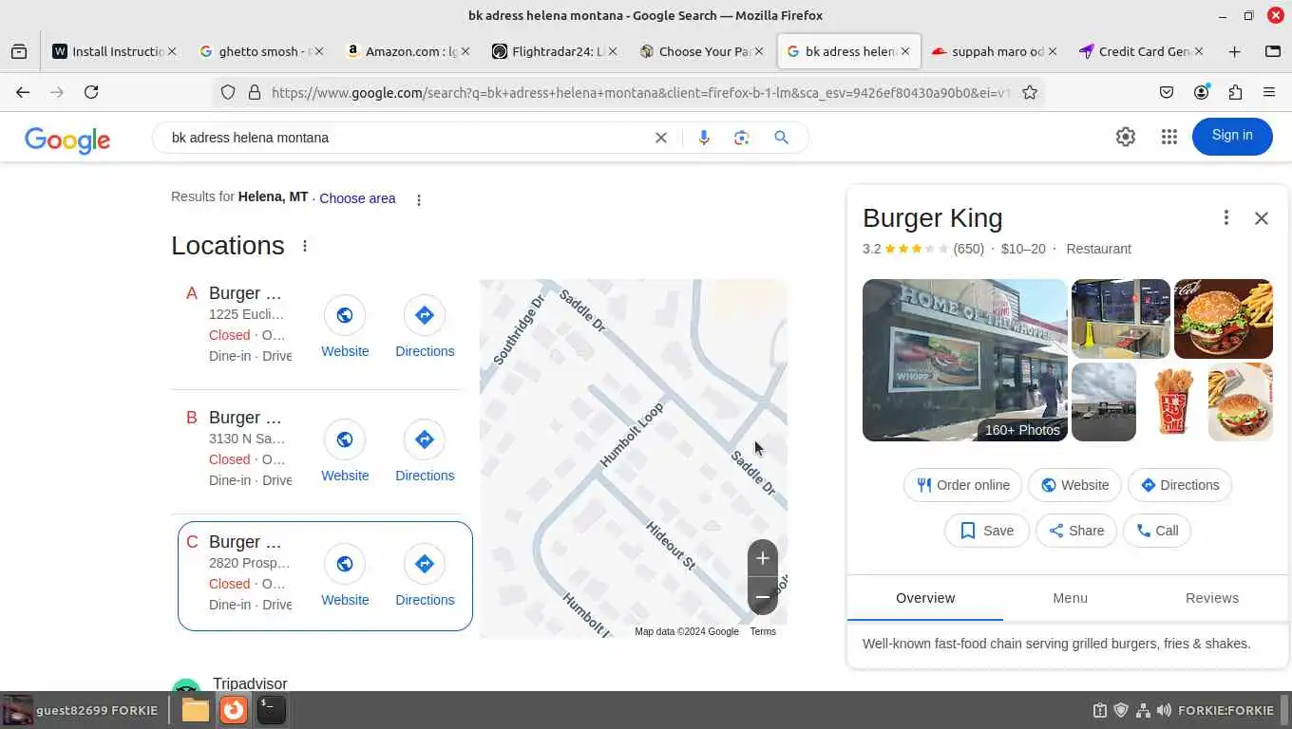Get Directions for location B on Sanders

[x=425, y=452]
